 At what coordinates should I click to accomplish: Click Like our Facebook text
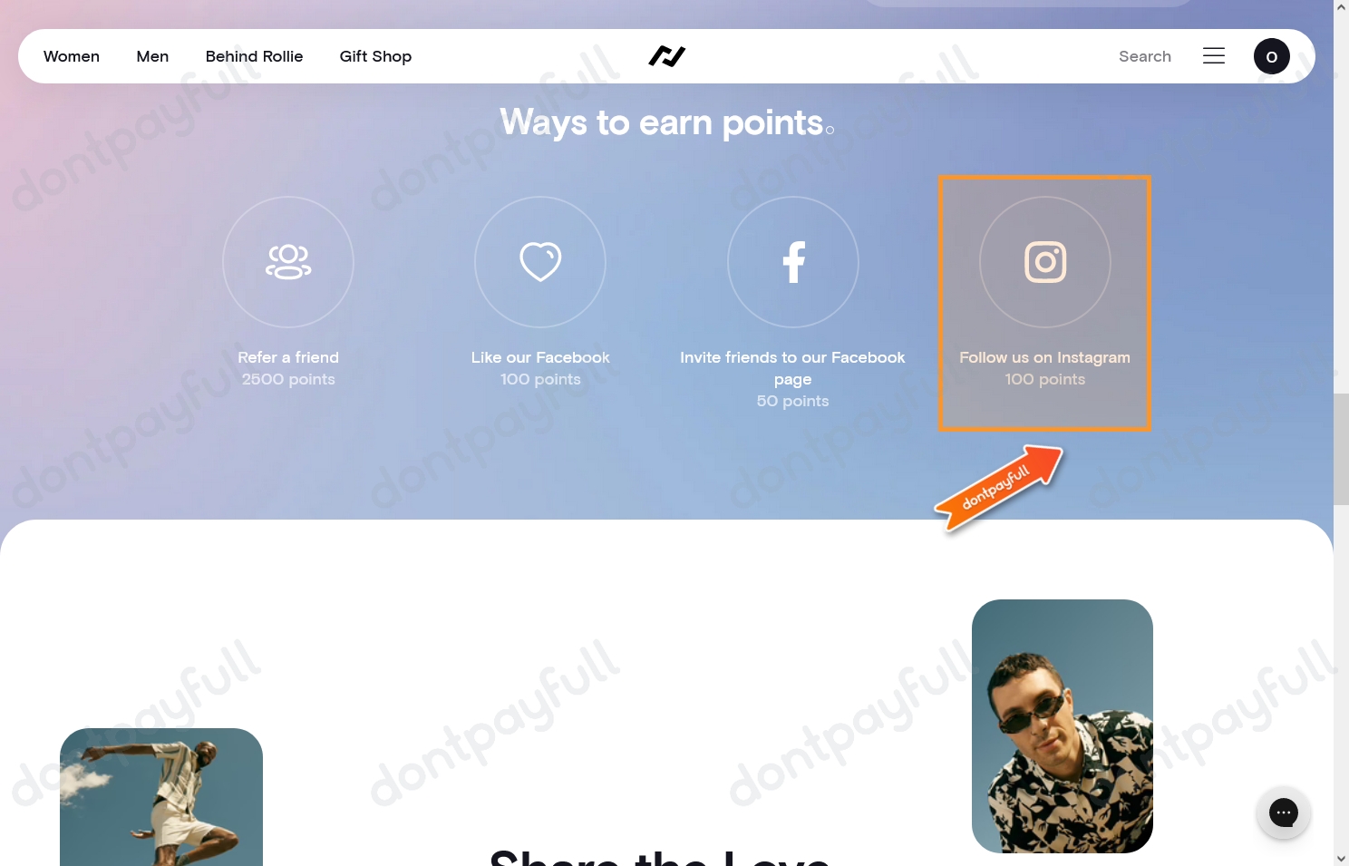(540, 357)
